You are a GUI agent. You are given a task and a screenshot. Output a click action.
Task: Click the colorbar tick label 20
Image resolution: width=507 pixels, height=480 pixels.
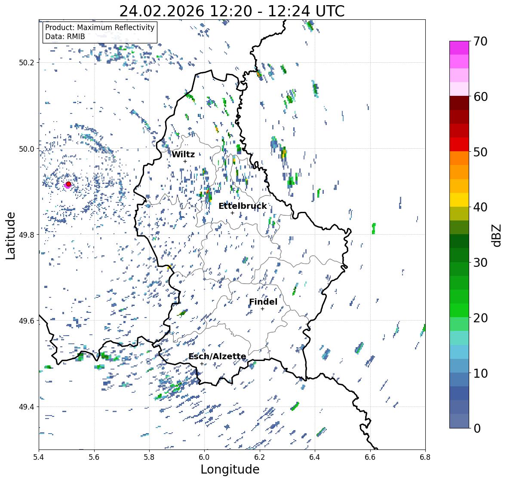pyautogui.click(x=480, y=318)
